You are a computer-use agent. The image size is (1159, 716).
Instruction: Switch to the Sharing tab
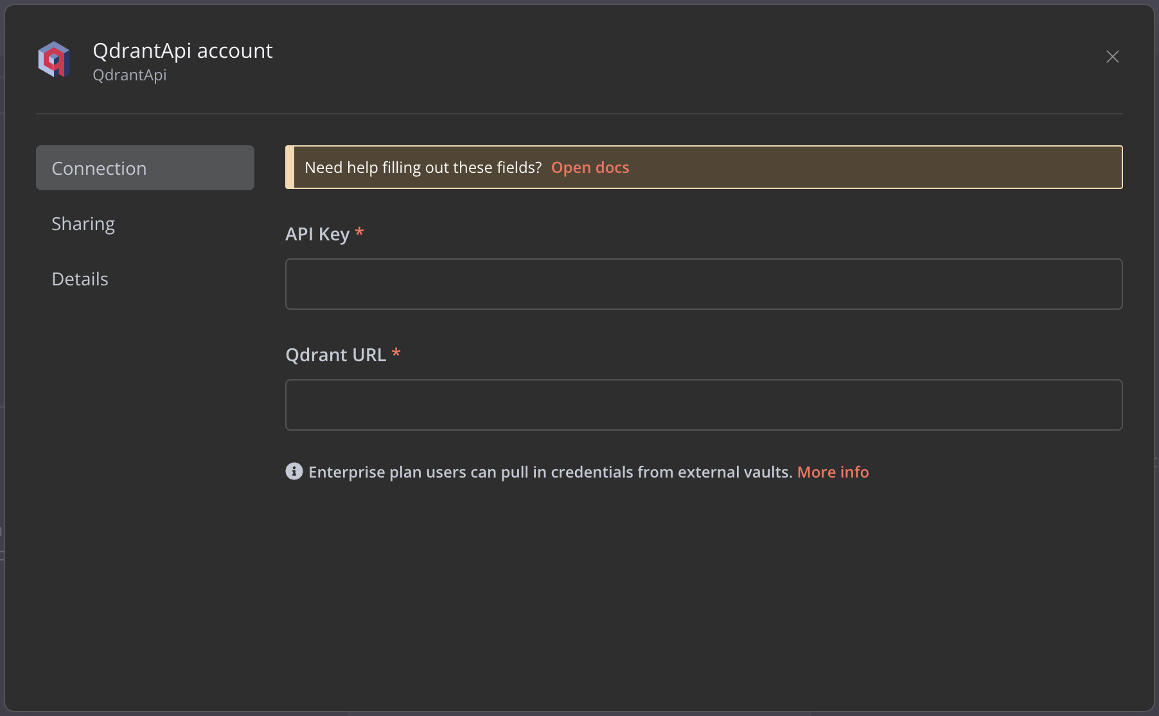[x=83, y=224]
